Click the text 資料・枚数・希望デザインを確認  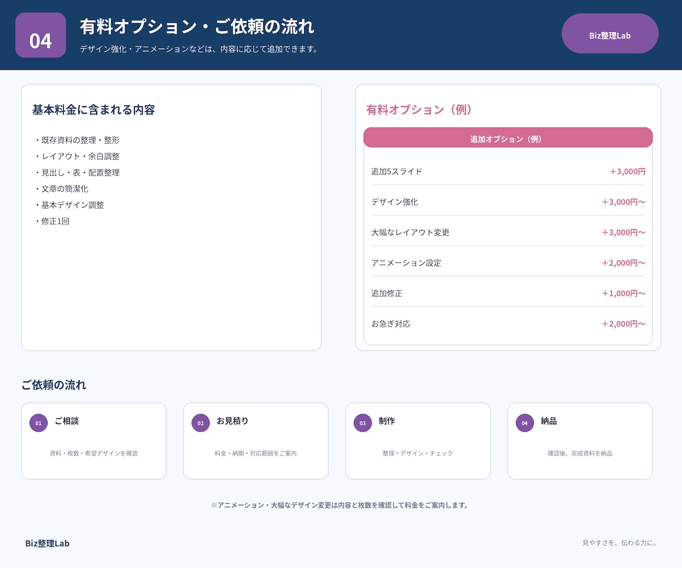[94, 453]
